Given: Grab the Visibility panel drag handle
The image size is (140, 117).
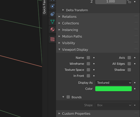Looking at the screenshot, I should pyautogui.click(x=136, y=43).
